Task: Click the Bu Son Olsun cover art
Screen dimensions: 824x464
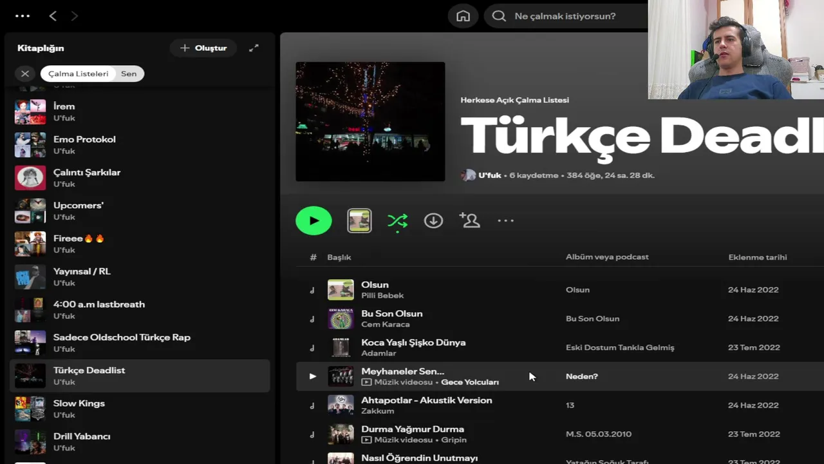Action: (x=341, y=318)
